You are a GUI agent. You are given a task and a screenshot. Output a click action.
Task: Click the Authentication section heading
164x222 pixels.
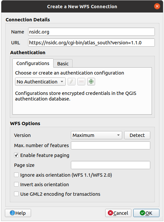pyautogui.click(x=28, y=53)
